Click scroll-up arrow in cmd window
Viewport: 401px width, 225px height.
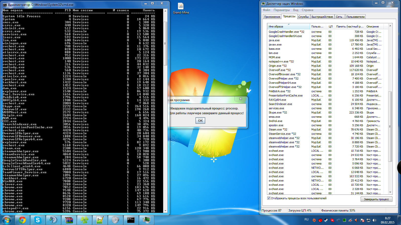(x=165, y=11)
